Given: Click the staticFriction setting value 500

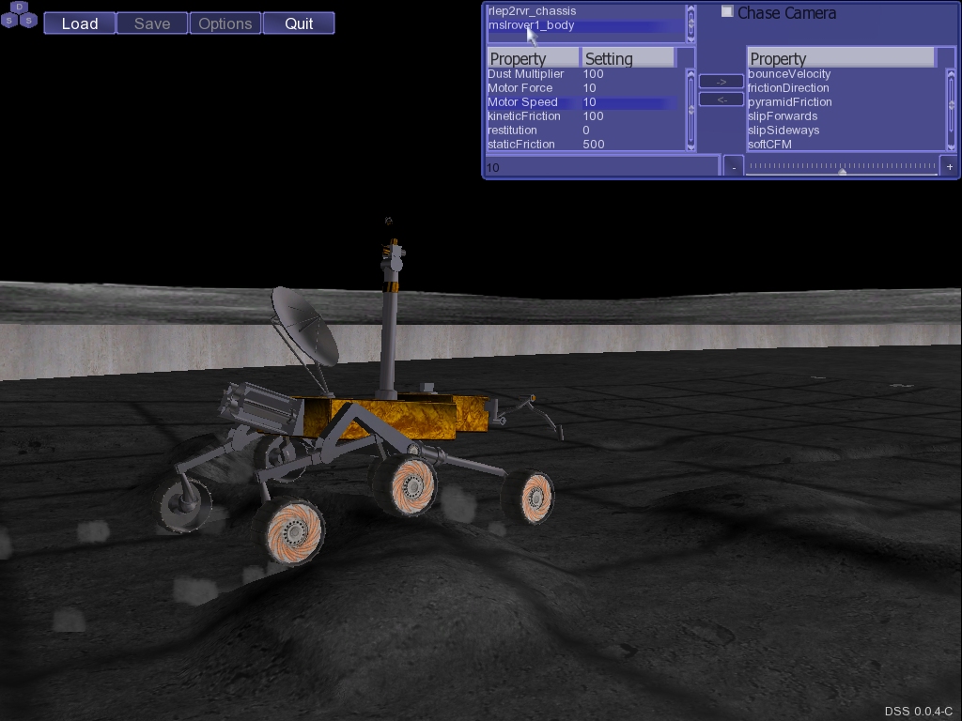Looking at the screenshot, I should coord(594,144).
